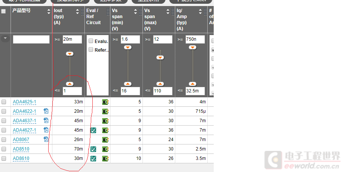Viewport: 343px width, 172px height.
Task: Click the Iout >= field showing 20m
Action: pos(72,39)
